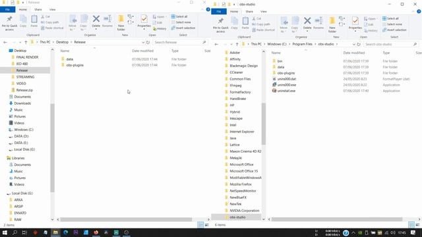Screen dimensions: 422x237
Task: Open Task View on the taskbar
Action: click(x=24, y=232)
